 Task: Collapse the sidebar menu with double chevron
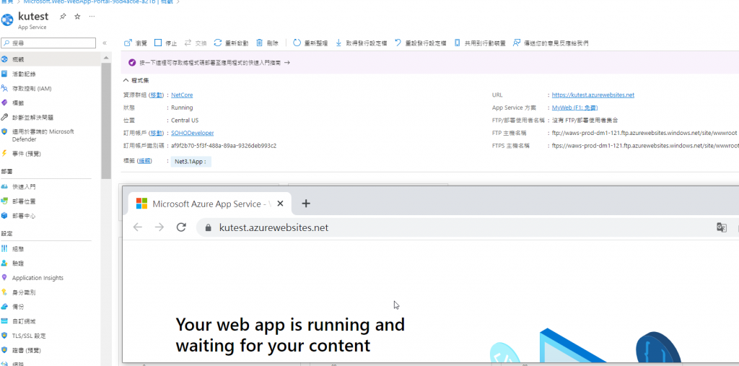pyautogui.click(x=105, y=43)
